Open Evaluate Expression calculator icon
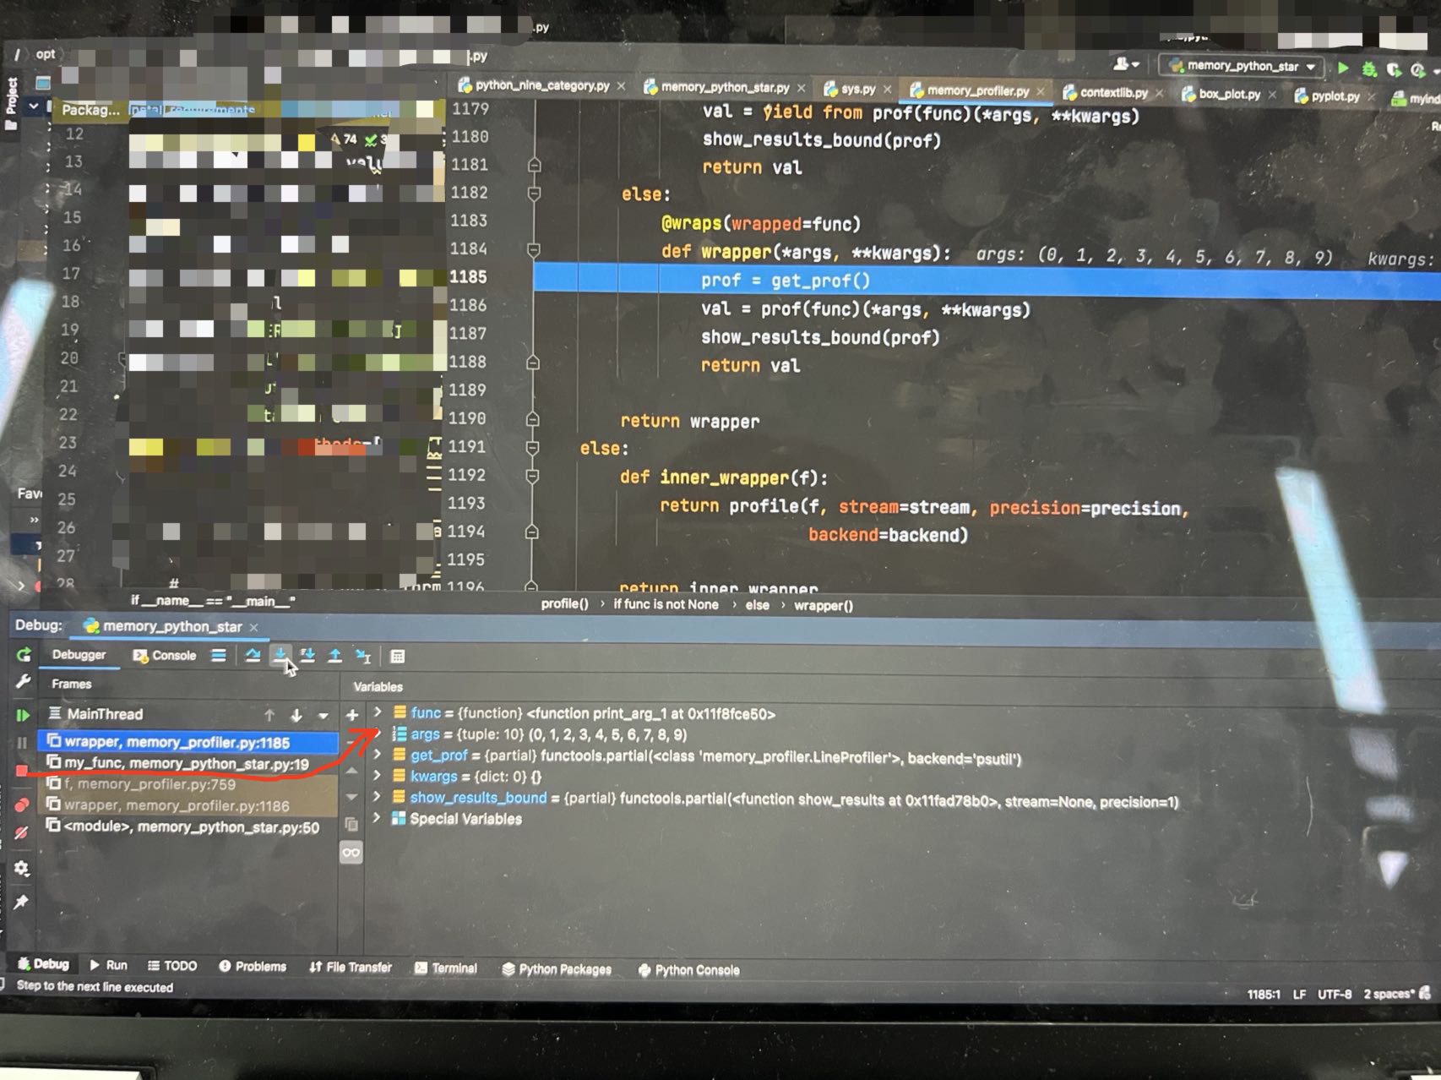The image size is (1441, 1080). (x=398, y=657)
